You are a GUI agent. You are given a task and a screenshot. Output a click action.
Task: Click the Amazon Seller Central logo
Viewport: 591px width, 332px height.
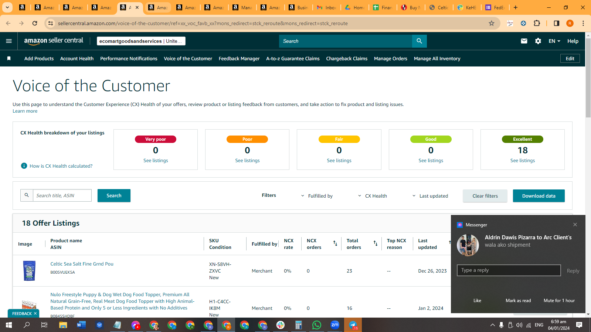point(54,41)
